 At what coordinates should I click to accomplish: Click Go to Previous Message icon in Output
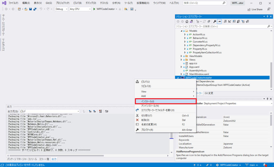[90, 111]
